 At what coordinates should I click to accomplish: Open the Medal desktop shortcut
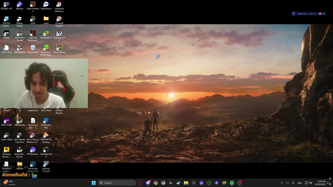coord(7,35)
